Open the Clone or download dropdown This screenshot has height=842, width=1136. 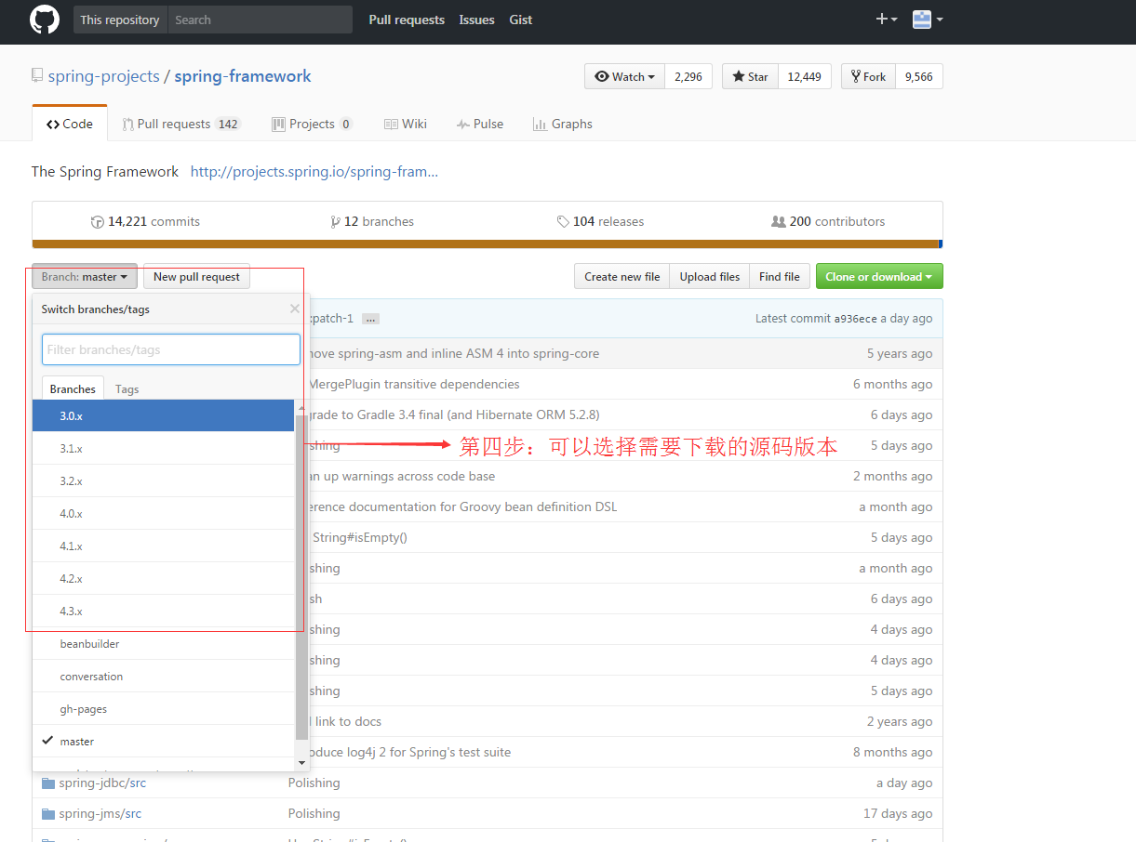pyautogui.click(x=879, y=276)
